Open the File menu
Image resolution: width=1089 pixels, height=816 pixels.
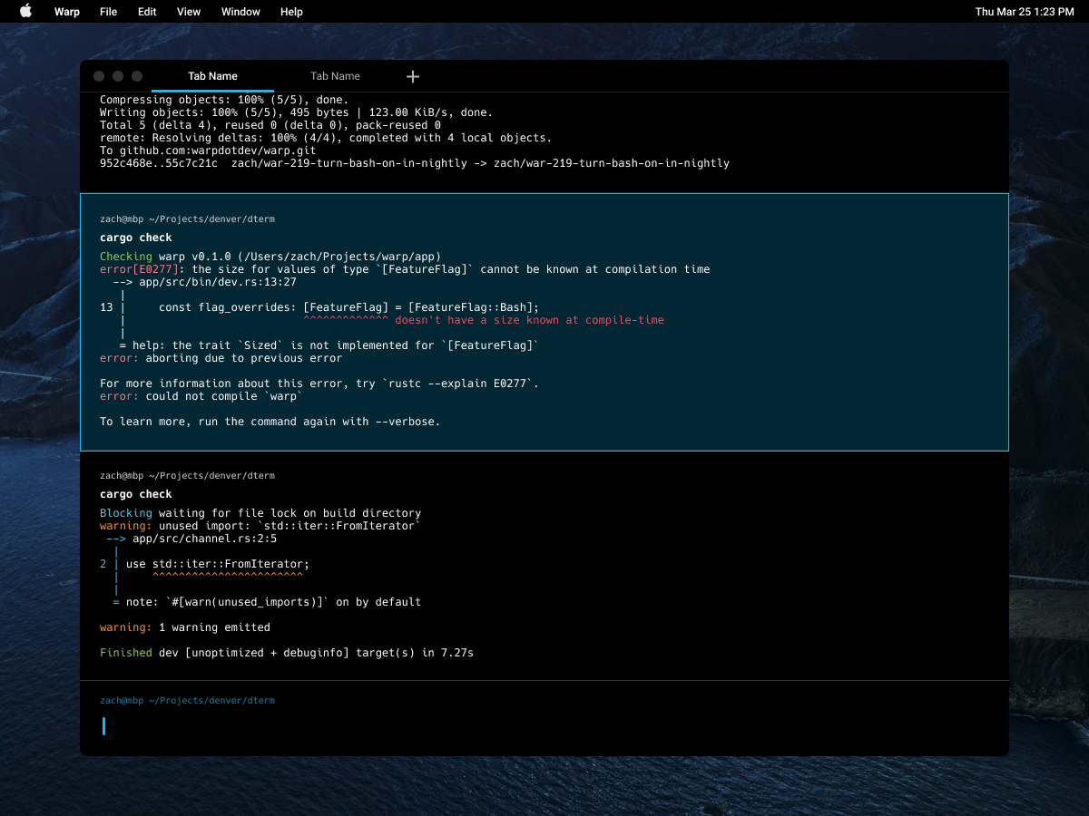click(x=108, y=11)
